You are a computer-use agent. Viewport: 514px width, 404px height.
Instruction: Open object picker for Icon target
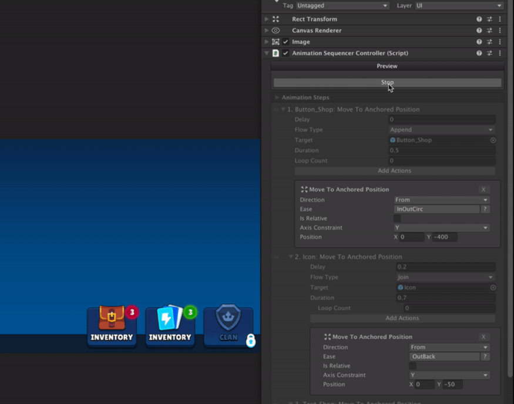tap(493, 288)
